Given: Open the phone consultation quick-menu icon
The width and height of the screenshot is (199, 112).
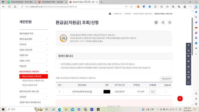Looking at the screenshot, I should tap(189, 61).
